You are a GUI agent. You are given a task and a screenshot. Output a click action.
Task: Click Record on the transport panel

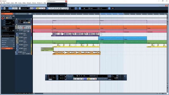(x=95, y=79)
